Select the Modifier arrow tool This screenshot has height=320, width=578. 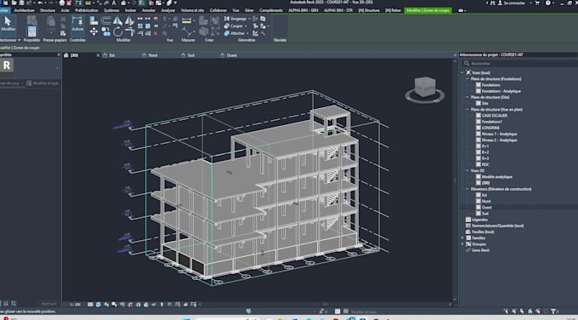(x=8, y=25)
